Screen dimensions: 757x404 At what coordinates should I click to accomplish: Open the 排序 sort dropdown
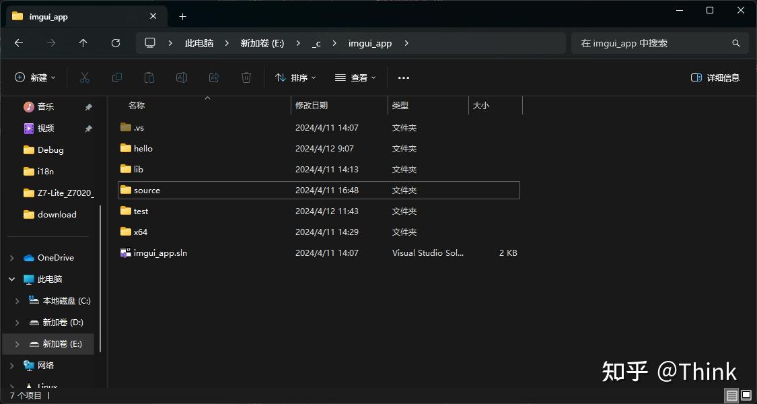point(295,78)
